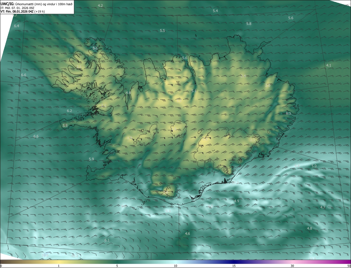Viewport: 351px width, 268px height.
Task: Click the 5.8 map value
Action: coord(249,24)
